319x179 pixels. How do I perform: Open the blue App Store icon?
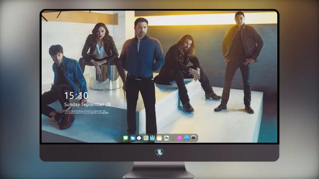click(x=187, y=138)
